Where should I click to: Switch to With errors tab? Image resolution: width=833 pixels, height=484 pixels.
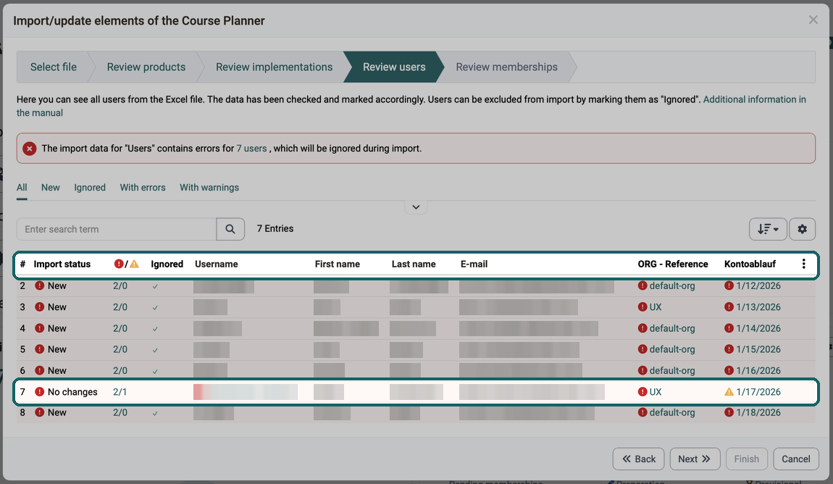pyautogui.click(x=143, y=188)
